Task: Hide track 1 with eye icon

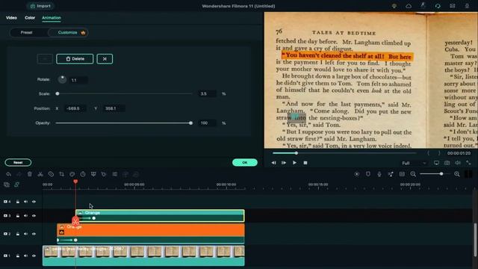Action: [34, 256]
